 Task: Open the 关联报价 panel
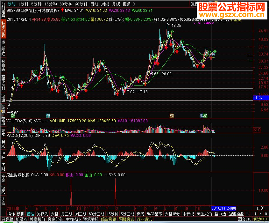pyautogui.click(x=37, y=219)
